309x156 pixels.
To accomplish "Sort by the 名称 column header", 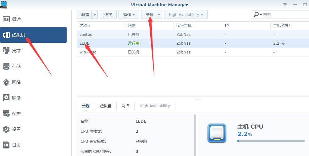I will point(101,26).
